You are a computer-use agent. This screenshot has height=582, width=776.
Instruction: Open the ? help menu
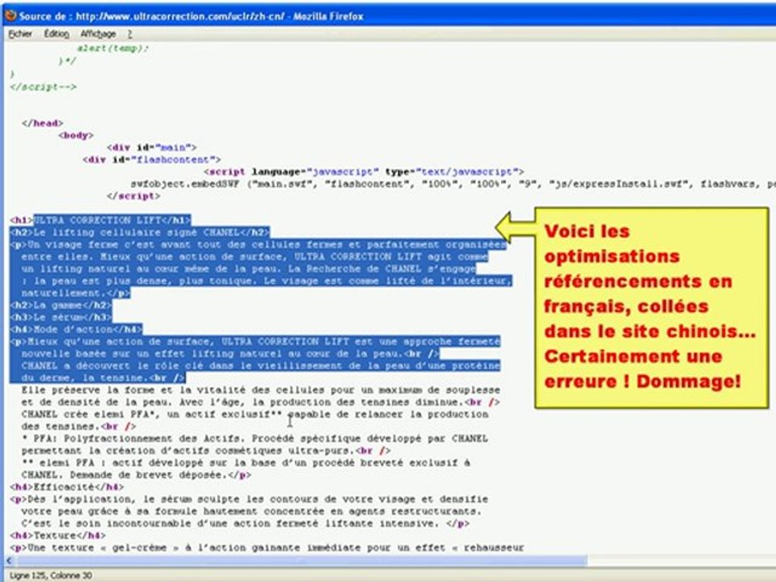pos(129,34)
